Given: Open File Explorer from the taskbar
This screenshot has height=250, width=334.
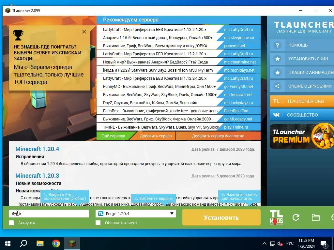Looking at the screenshot, I should 40,243.
